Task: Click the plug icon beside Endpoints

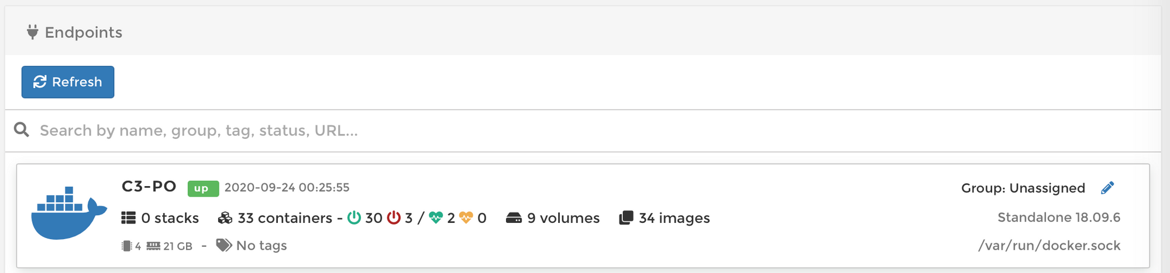Action: click(33, 32)
